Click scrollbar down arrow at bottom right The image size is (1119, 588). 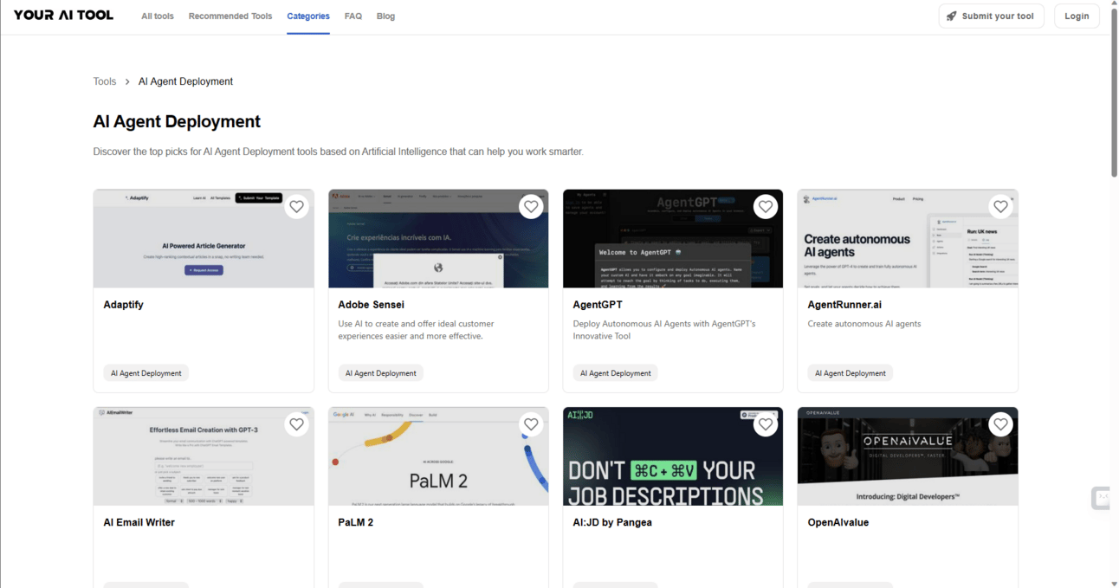(x=1114, y=583)
